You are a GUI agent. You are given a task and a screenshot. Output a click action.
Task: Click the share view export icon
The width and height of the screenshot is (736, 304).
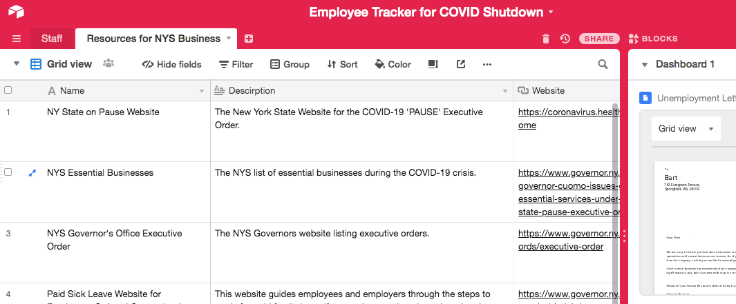(461, 64)
